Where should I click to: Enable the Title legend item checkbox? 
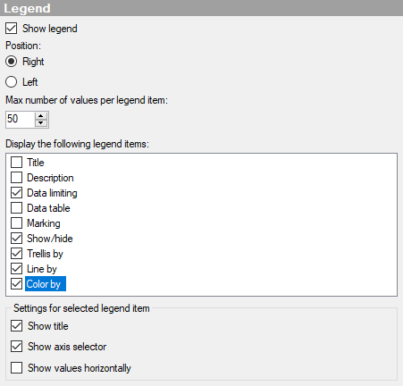click(x=16, y=163)
